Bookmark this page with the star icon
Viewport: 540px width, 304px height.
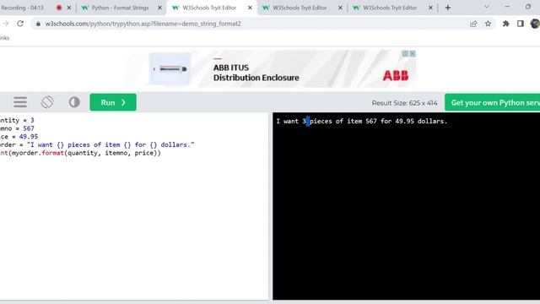coord(488,24)
